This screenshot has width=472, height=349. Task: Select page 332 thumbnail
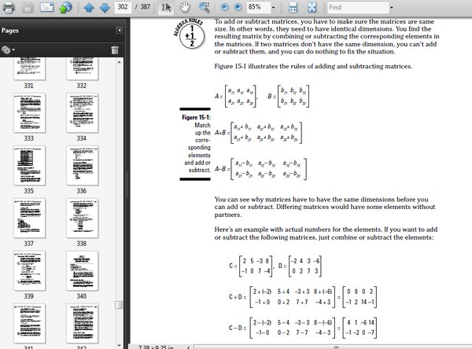[x=82, y=68]
